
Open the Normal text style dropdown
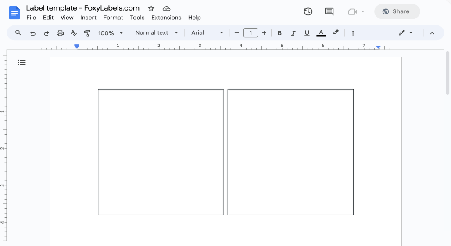tap(157, 33)
